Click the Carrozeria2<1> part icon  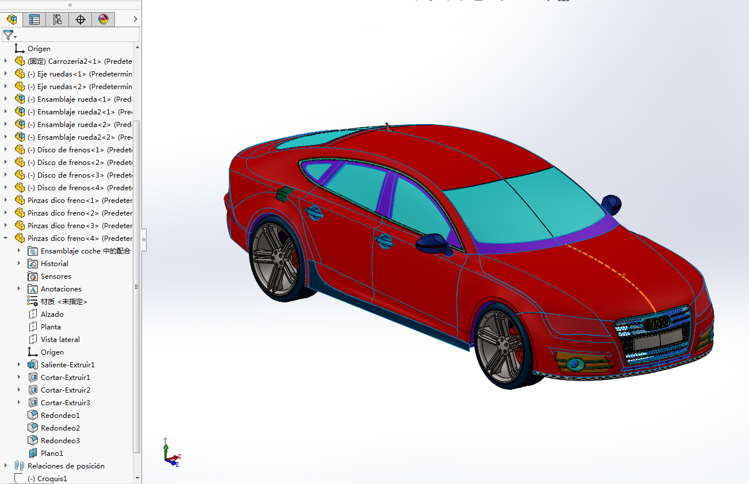click(20, 62)
